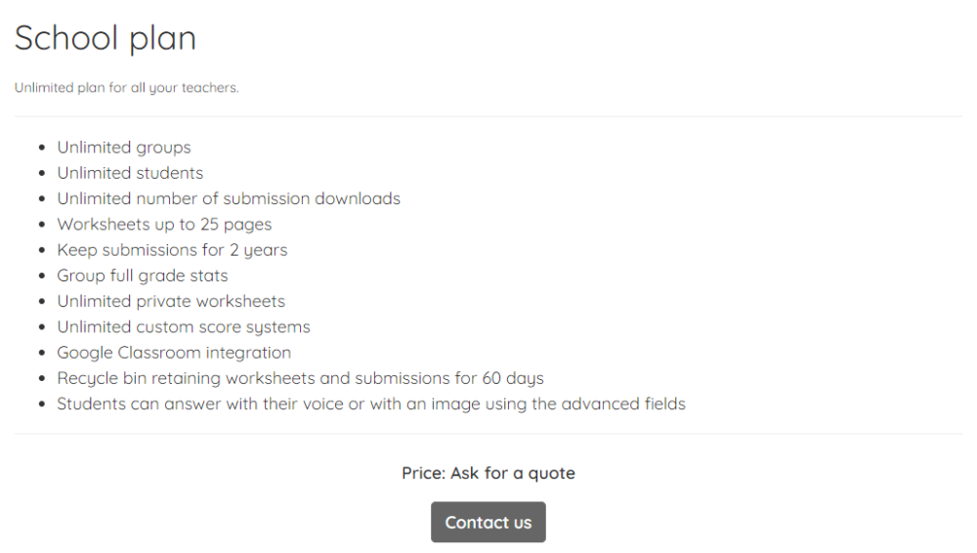Select 'Keep submissions for 2 years' text
The width and height of the screenshot is (977, 553).
[172, 250]
